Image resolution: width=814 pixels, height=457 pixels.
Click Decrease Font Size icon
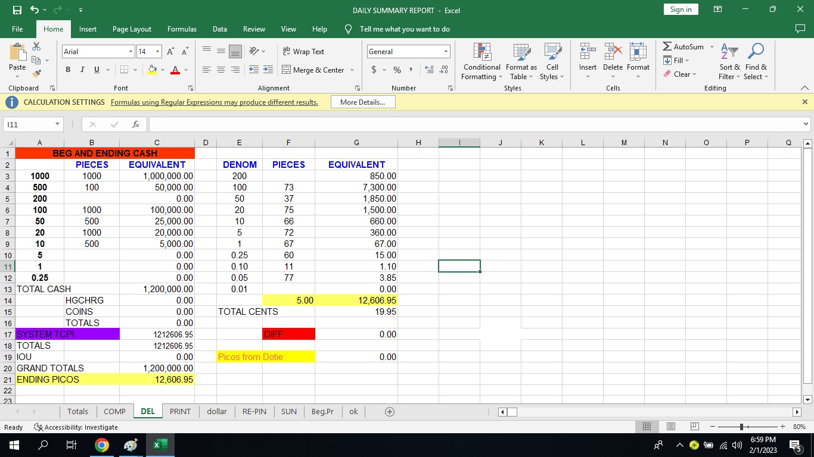[x=185, y=52]
